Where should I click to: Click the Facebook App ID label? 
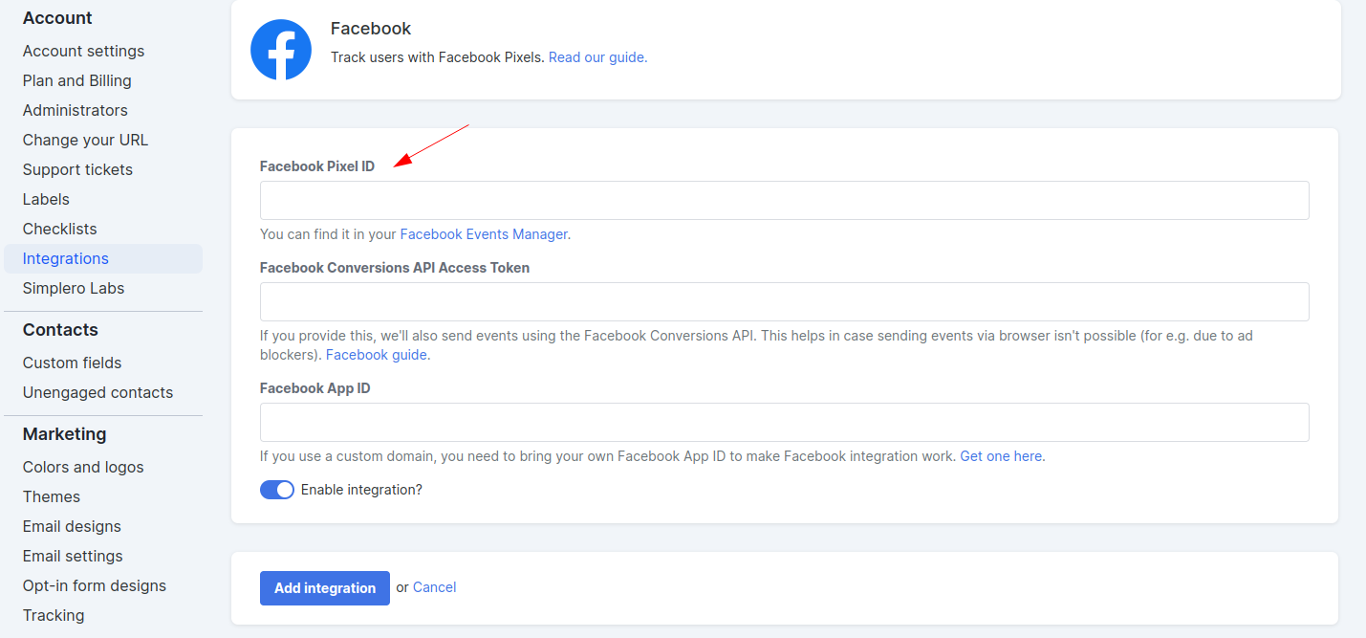click(x=315, y=388)
